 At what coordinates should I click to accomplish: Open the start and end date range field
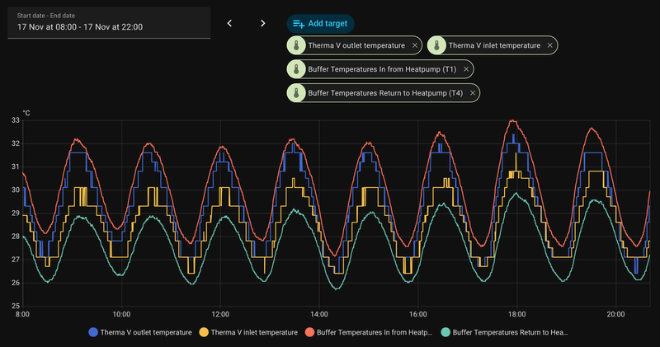pos(109,23)
